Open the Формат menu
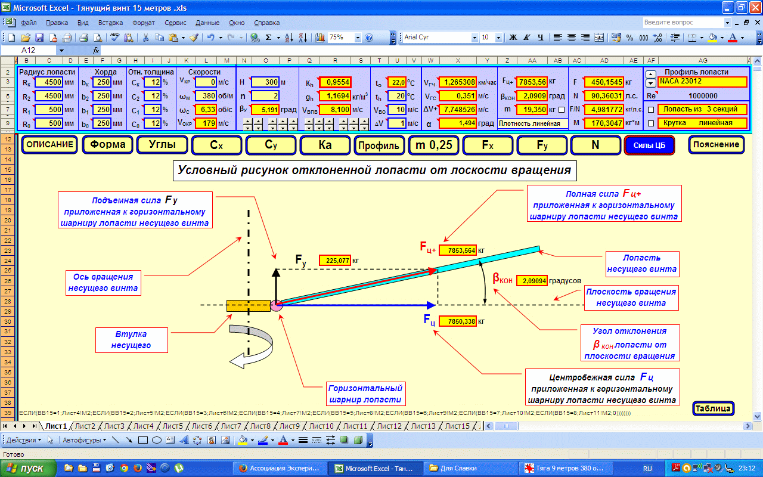Screen dimensions: 763x477 click(144, 23)
